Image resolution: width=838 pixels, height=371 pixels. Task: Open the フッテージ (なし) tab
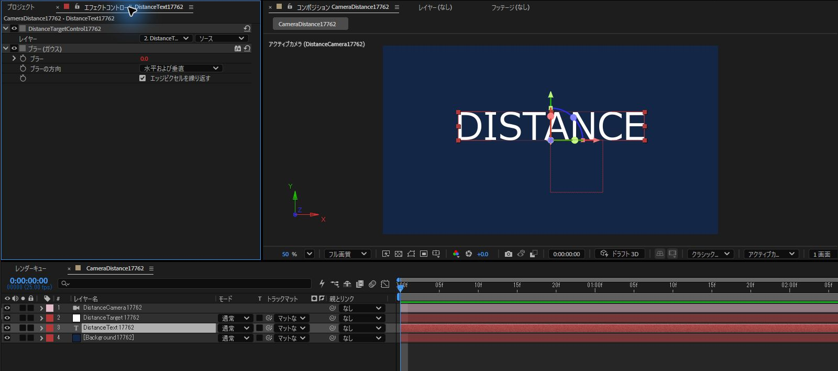pyautogui.click(x=510, y=7)
